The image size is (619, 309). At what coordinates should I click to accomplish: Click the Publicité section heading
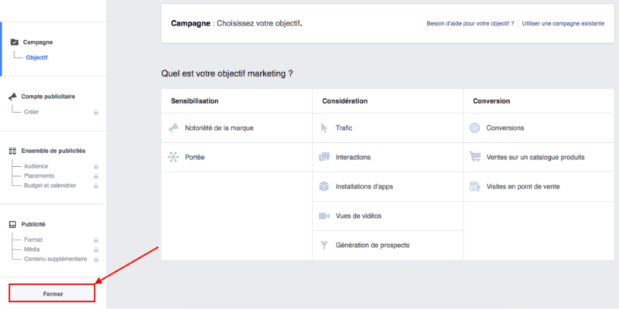click(x=33, y=225)
